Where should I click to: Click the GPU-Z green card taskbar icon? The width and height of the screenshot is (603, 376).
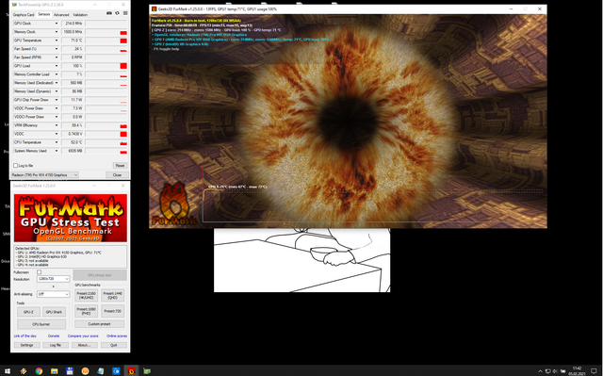(x=147, y=371)
